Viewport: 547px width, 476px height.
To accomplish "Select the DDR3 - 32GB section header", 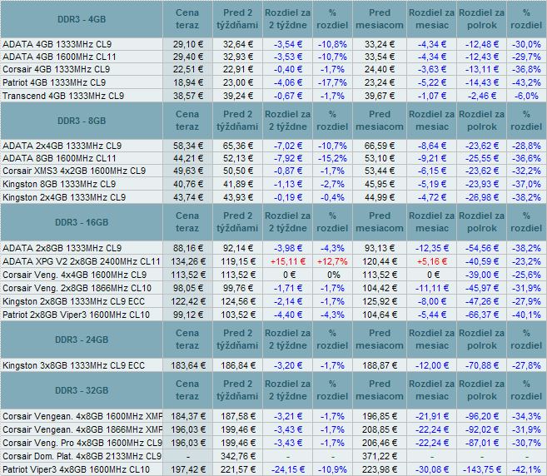I will 82,390.
